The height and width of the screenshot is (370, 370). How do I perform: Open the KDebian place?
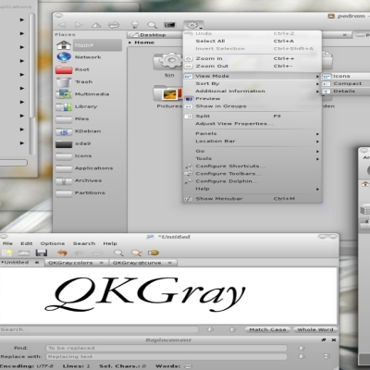coord(90,131)
